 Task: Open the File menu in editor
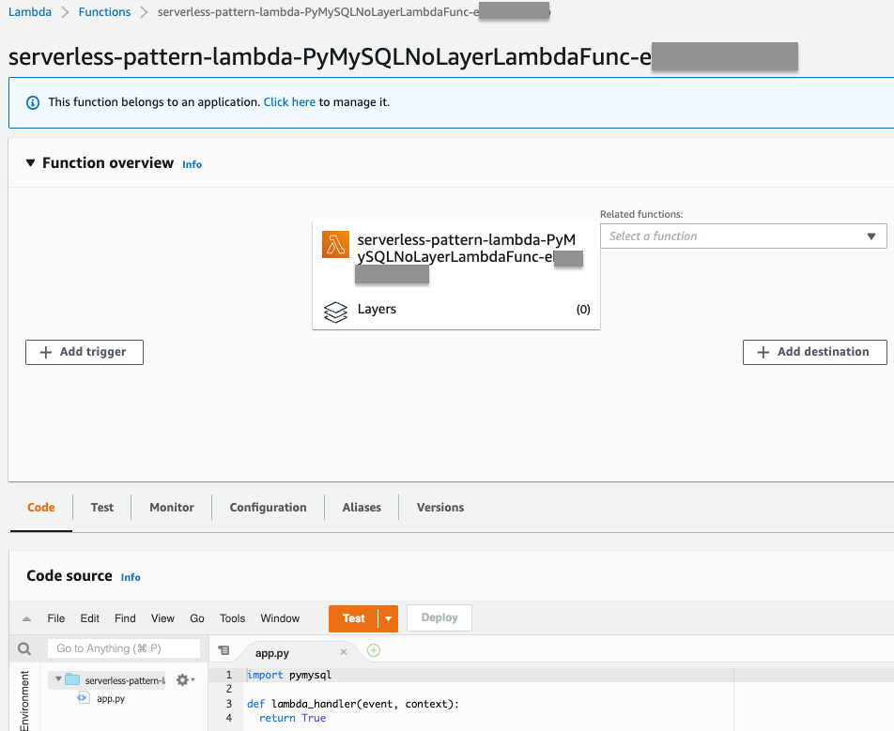(x=56, y=618)
